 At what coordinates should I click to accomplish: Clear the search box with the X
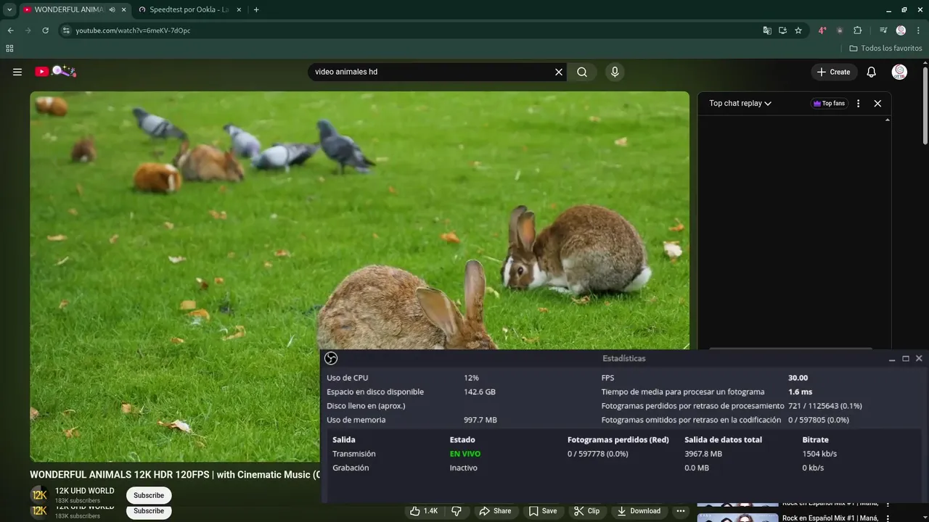click(559, 72)
